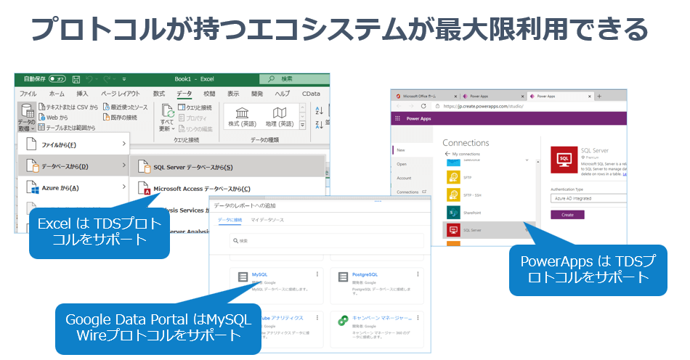
Task: Open a new browser tab
Action: (x=599, y=96)
